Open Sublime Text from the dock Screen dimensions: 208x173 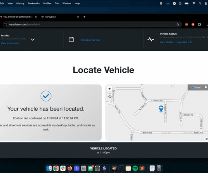(x=142, y=168)
